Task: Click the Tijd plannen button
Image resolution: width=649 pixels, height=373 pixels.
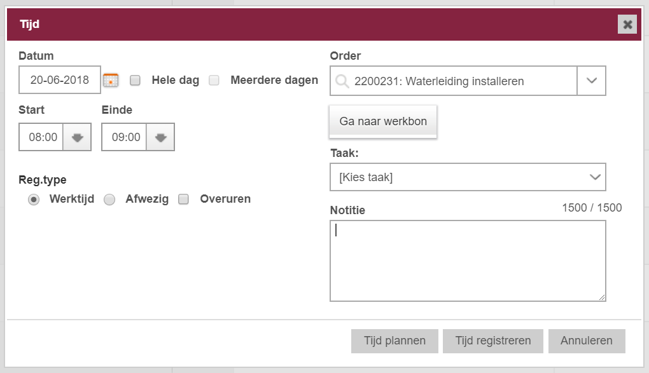Action: pos(394,341)
